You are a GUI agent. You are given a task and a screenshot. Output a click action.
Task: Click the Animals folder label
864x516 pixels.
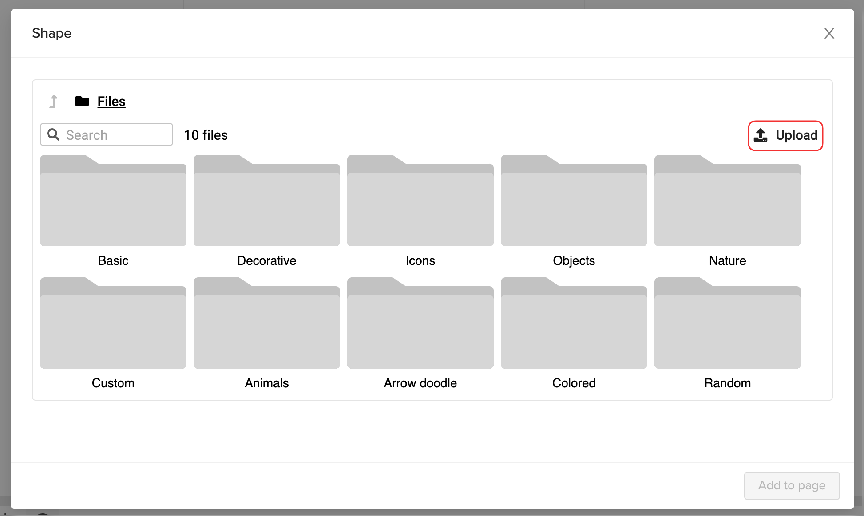click(266, 383)
